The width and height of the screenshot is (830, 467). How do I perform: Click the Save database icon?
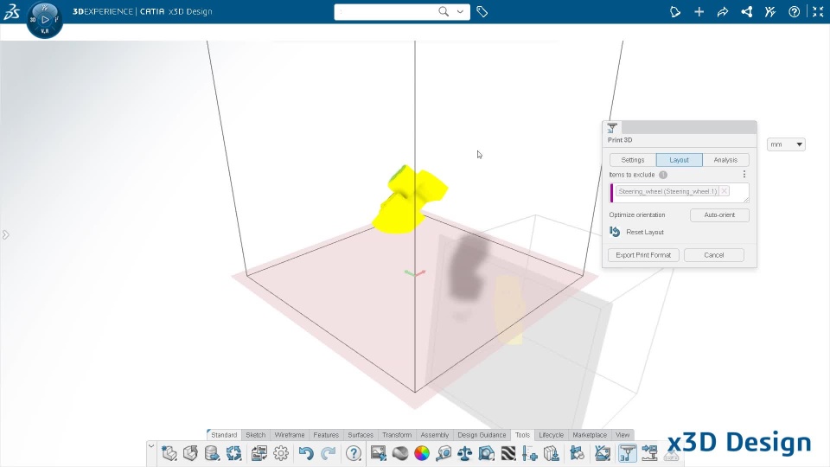pyautogui.click(x=213, y=453)
